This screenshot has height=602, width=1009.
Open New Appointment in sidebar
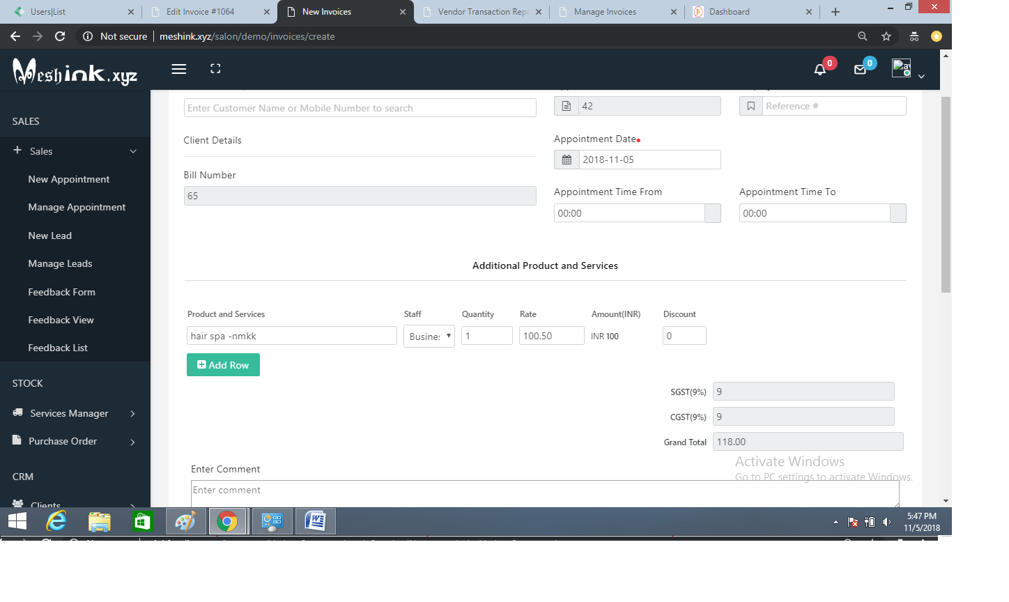pos(69,179)
